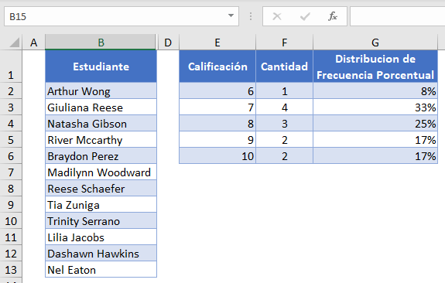The height and width of the screenshot is (283, 445).
Task: Select row 6 header
Action: pyautogui.click(x=11, y=156)
